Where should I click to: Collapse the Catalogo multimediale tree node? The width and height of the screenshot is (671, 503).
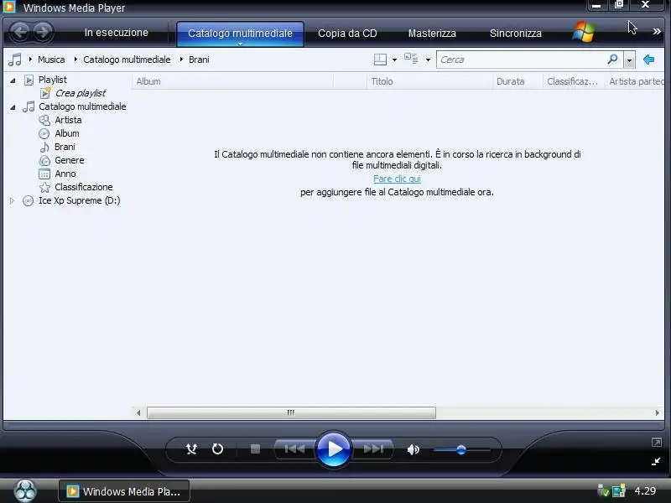[13, 107]
